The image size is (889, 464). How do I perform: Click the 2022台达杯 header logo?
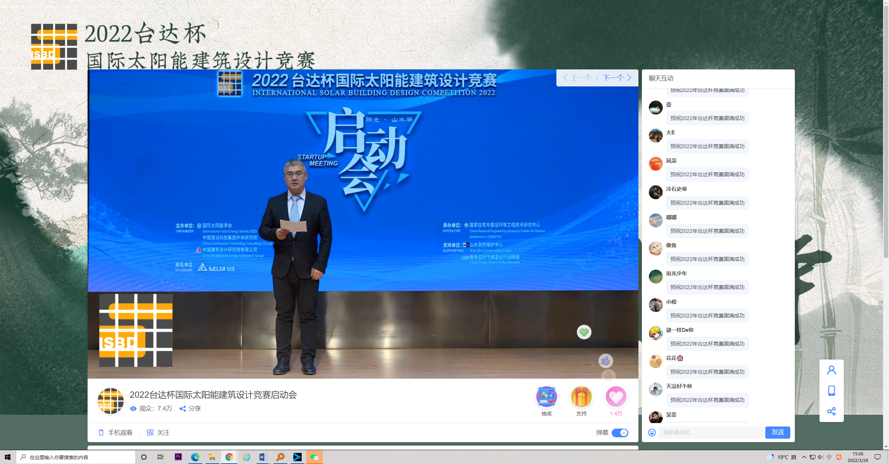[x=173, y=45]
